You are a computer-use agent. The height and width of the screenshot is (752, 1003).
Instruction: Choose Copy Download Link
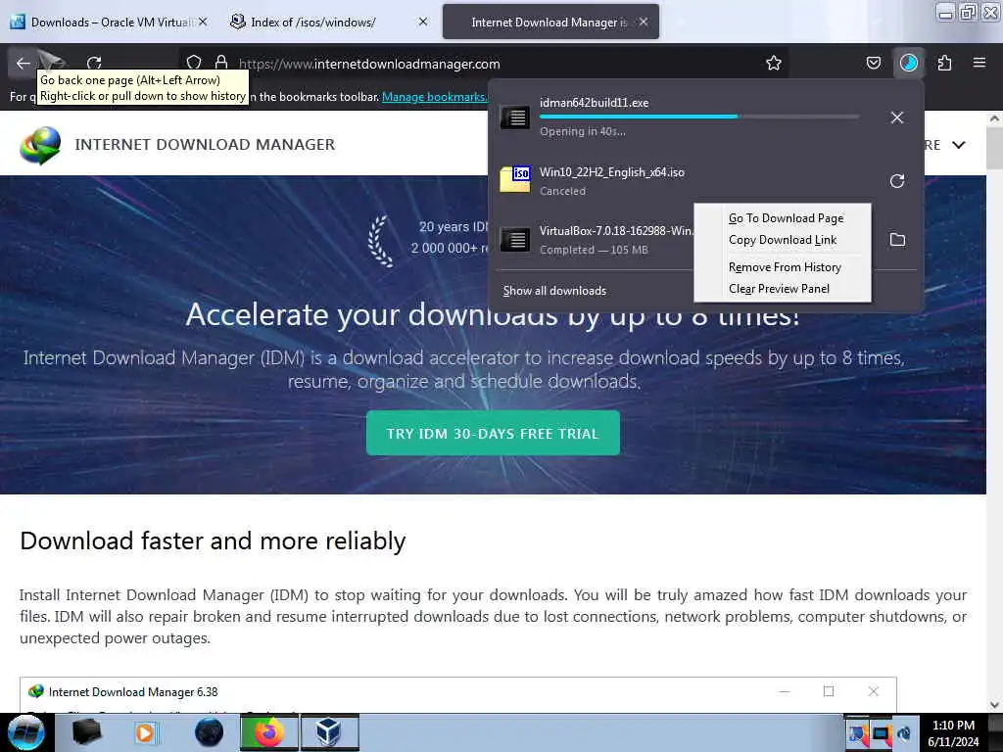coord(783,240)
